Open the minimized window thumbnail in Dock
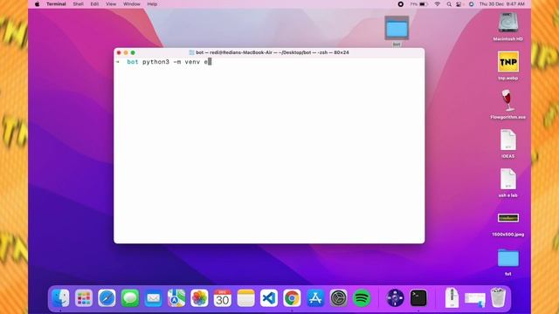 (x=475, y=299)
